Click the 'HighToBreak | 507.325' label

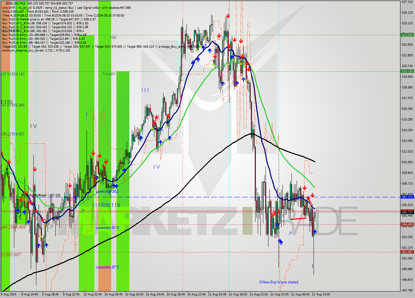pyautogui.click(x=41, y=195)
